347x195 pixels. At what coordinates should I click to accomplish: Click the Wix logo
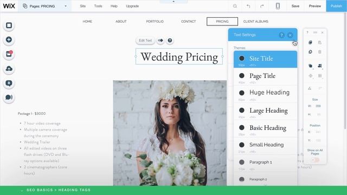9,6
